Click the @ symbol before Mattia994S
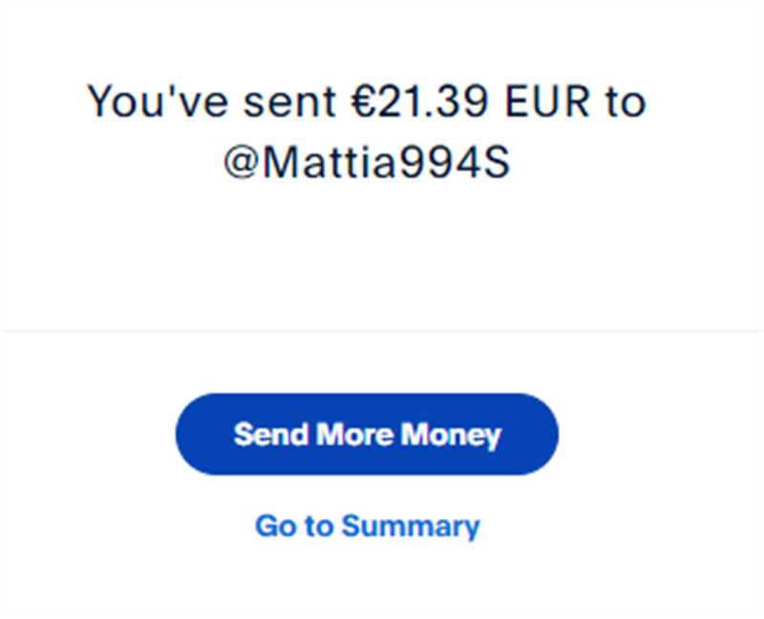 (x=241, y=162)
